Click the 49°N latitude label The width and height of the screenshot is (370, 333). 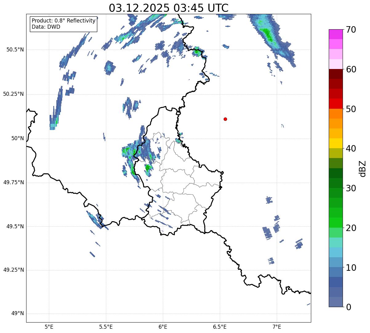pyautogui.click(x=18, y=314)
